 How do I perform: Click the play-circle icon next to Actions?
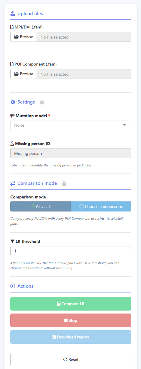(13, 286)
